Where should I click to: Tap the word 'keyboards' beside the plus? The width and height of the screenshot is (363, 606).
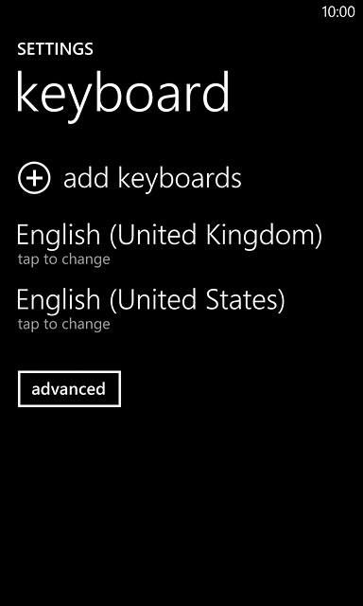click(x=180, y=178)
